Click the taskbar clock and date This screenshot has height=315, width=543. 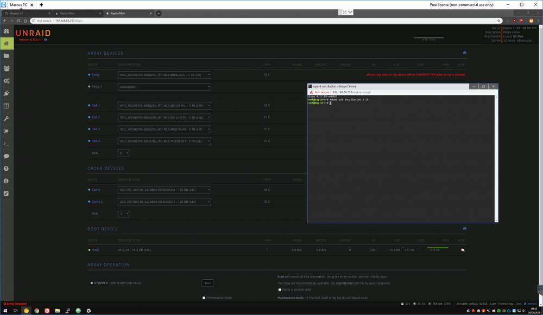pyautogui.click(x=534, y=311)
